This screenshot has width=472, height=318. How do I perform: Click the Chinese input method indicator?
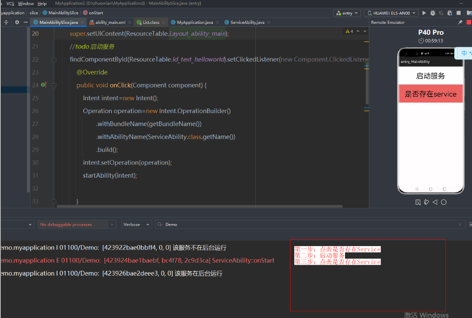[x=464, y=53]
